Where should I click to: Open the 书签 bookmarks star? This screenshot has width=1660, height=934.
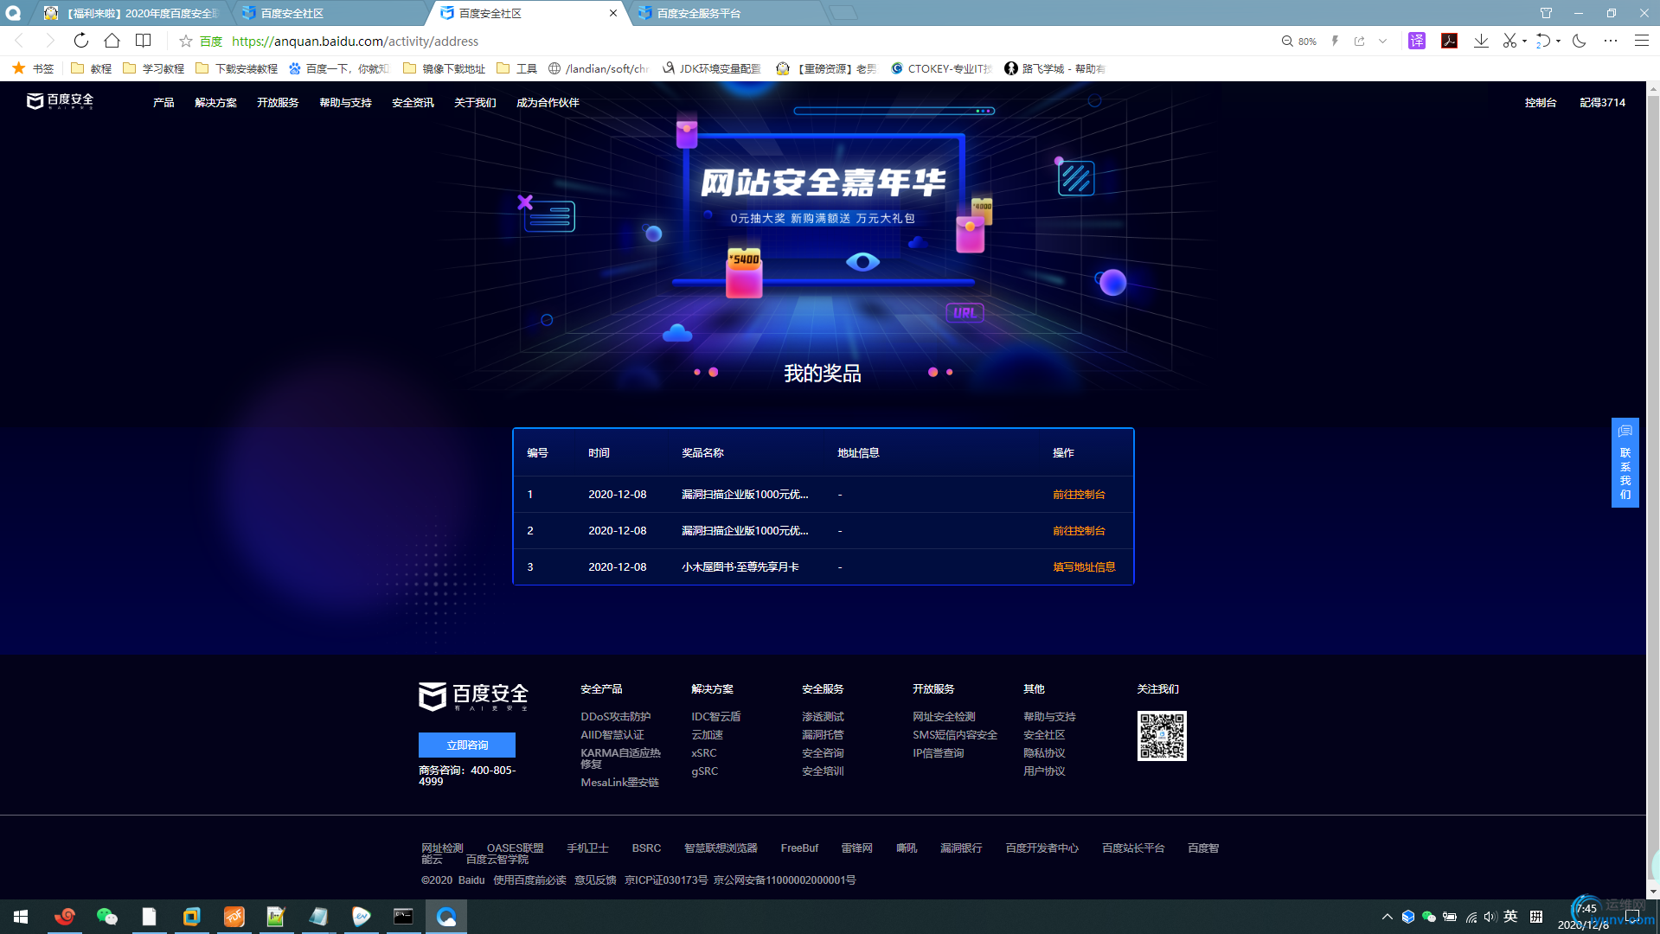33,68
